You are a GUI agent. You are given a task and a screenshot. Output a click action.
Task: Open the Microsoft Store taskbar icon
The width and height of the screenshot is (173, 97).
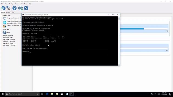(57, 94)
